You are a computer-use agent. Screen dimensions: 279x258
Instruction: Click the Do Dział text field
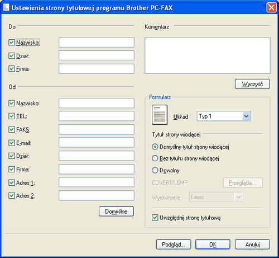click(x=97, y=55)
